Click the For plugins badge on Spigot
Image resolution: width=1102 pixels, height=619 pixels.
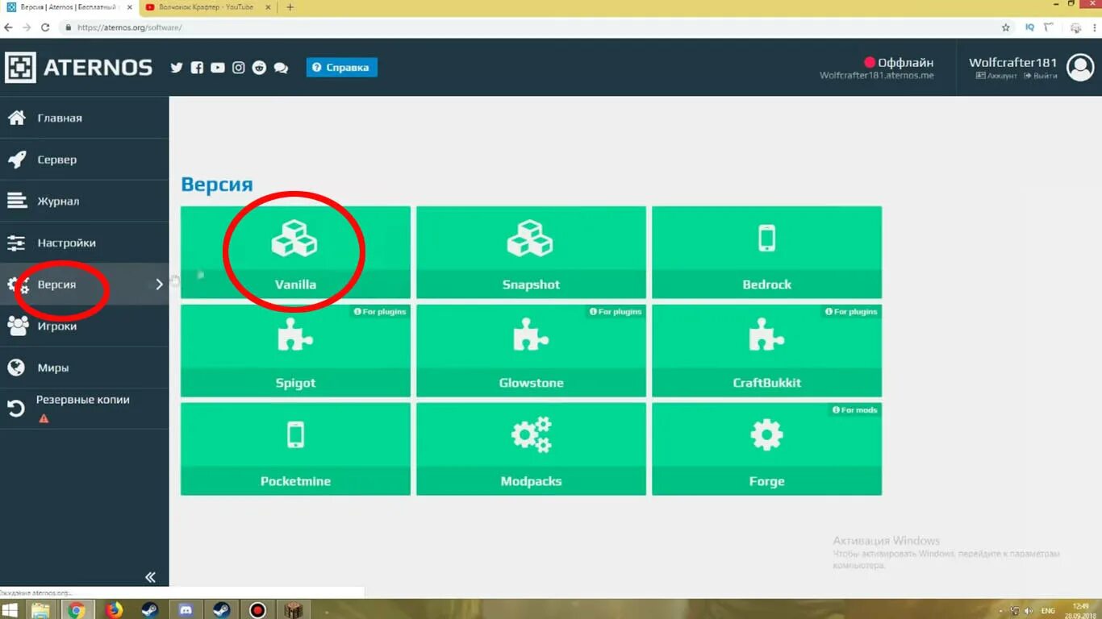tap(380, 312)
